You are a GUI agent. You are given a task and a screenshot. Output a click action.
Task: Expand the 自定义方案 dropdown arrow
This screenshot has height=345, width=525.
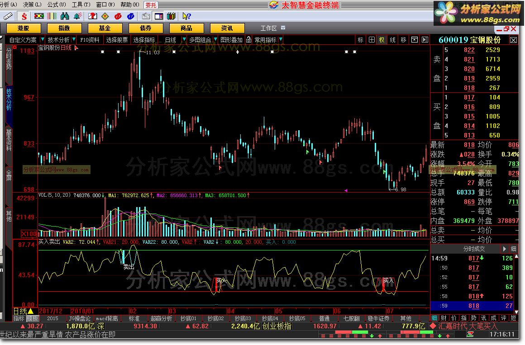click(42, 39)
